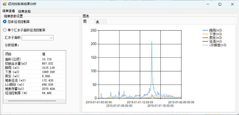Click the LID排泄(m3) legend text

[x=218, y=45]
